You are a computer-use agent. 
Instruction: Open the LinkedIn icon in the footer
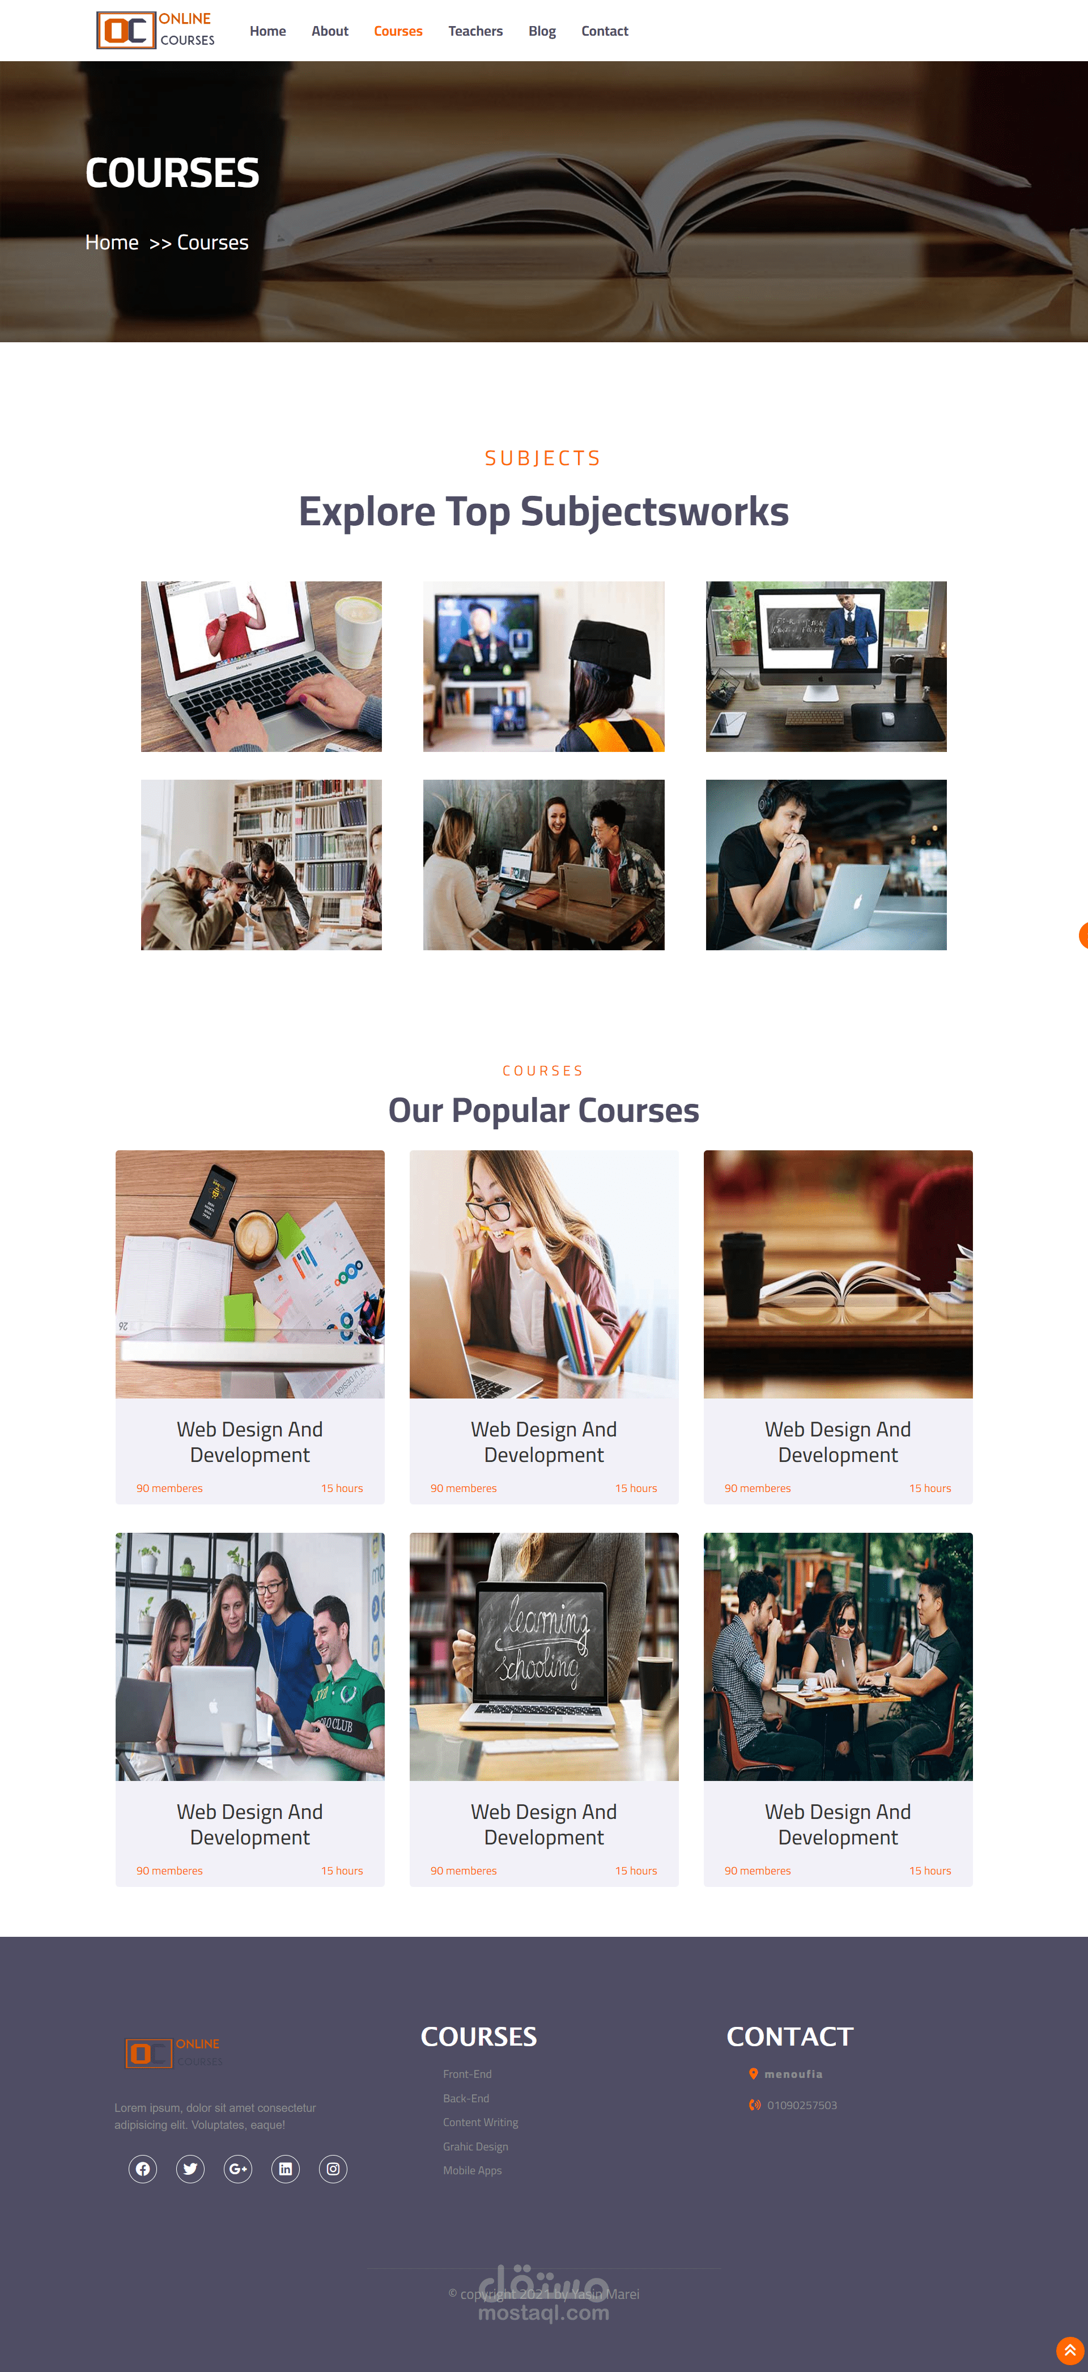pos(286,2169)
